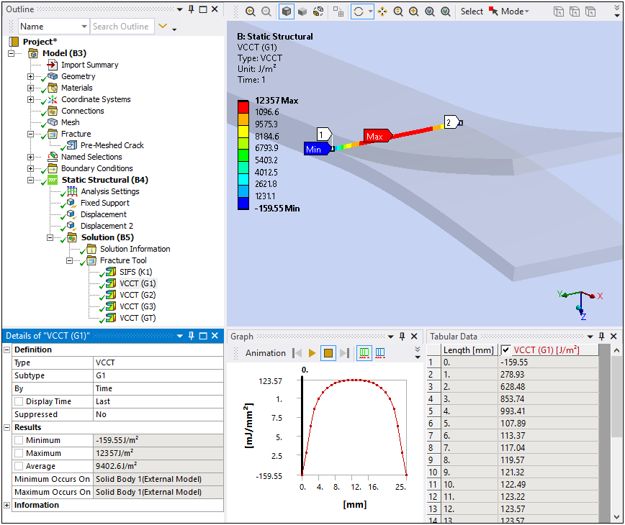625x525 pixels.
Task: Click the Select toolbar button
Action: point(472,12)
